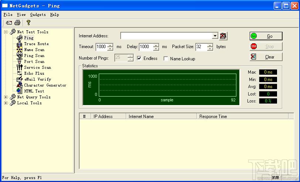The width and height of the screenshot is (300, 182).
Task: Increase the Packet Size with up arrow
Action: click(210, 45)
